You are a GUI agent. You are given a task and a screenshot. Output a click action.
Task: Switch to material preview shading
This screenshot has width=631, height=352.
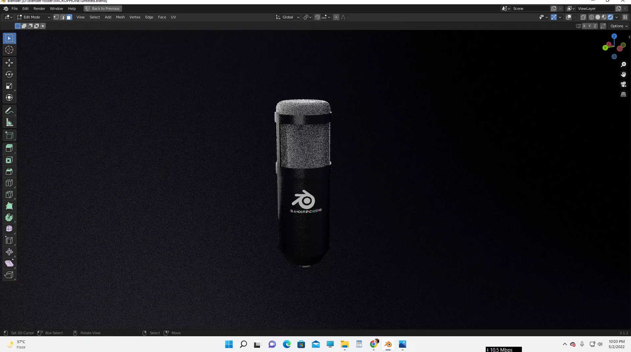(x=604, y=17)
